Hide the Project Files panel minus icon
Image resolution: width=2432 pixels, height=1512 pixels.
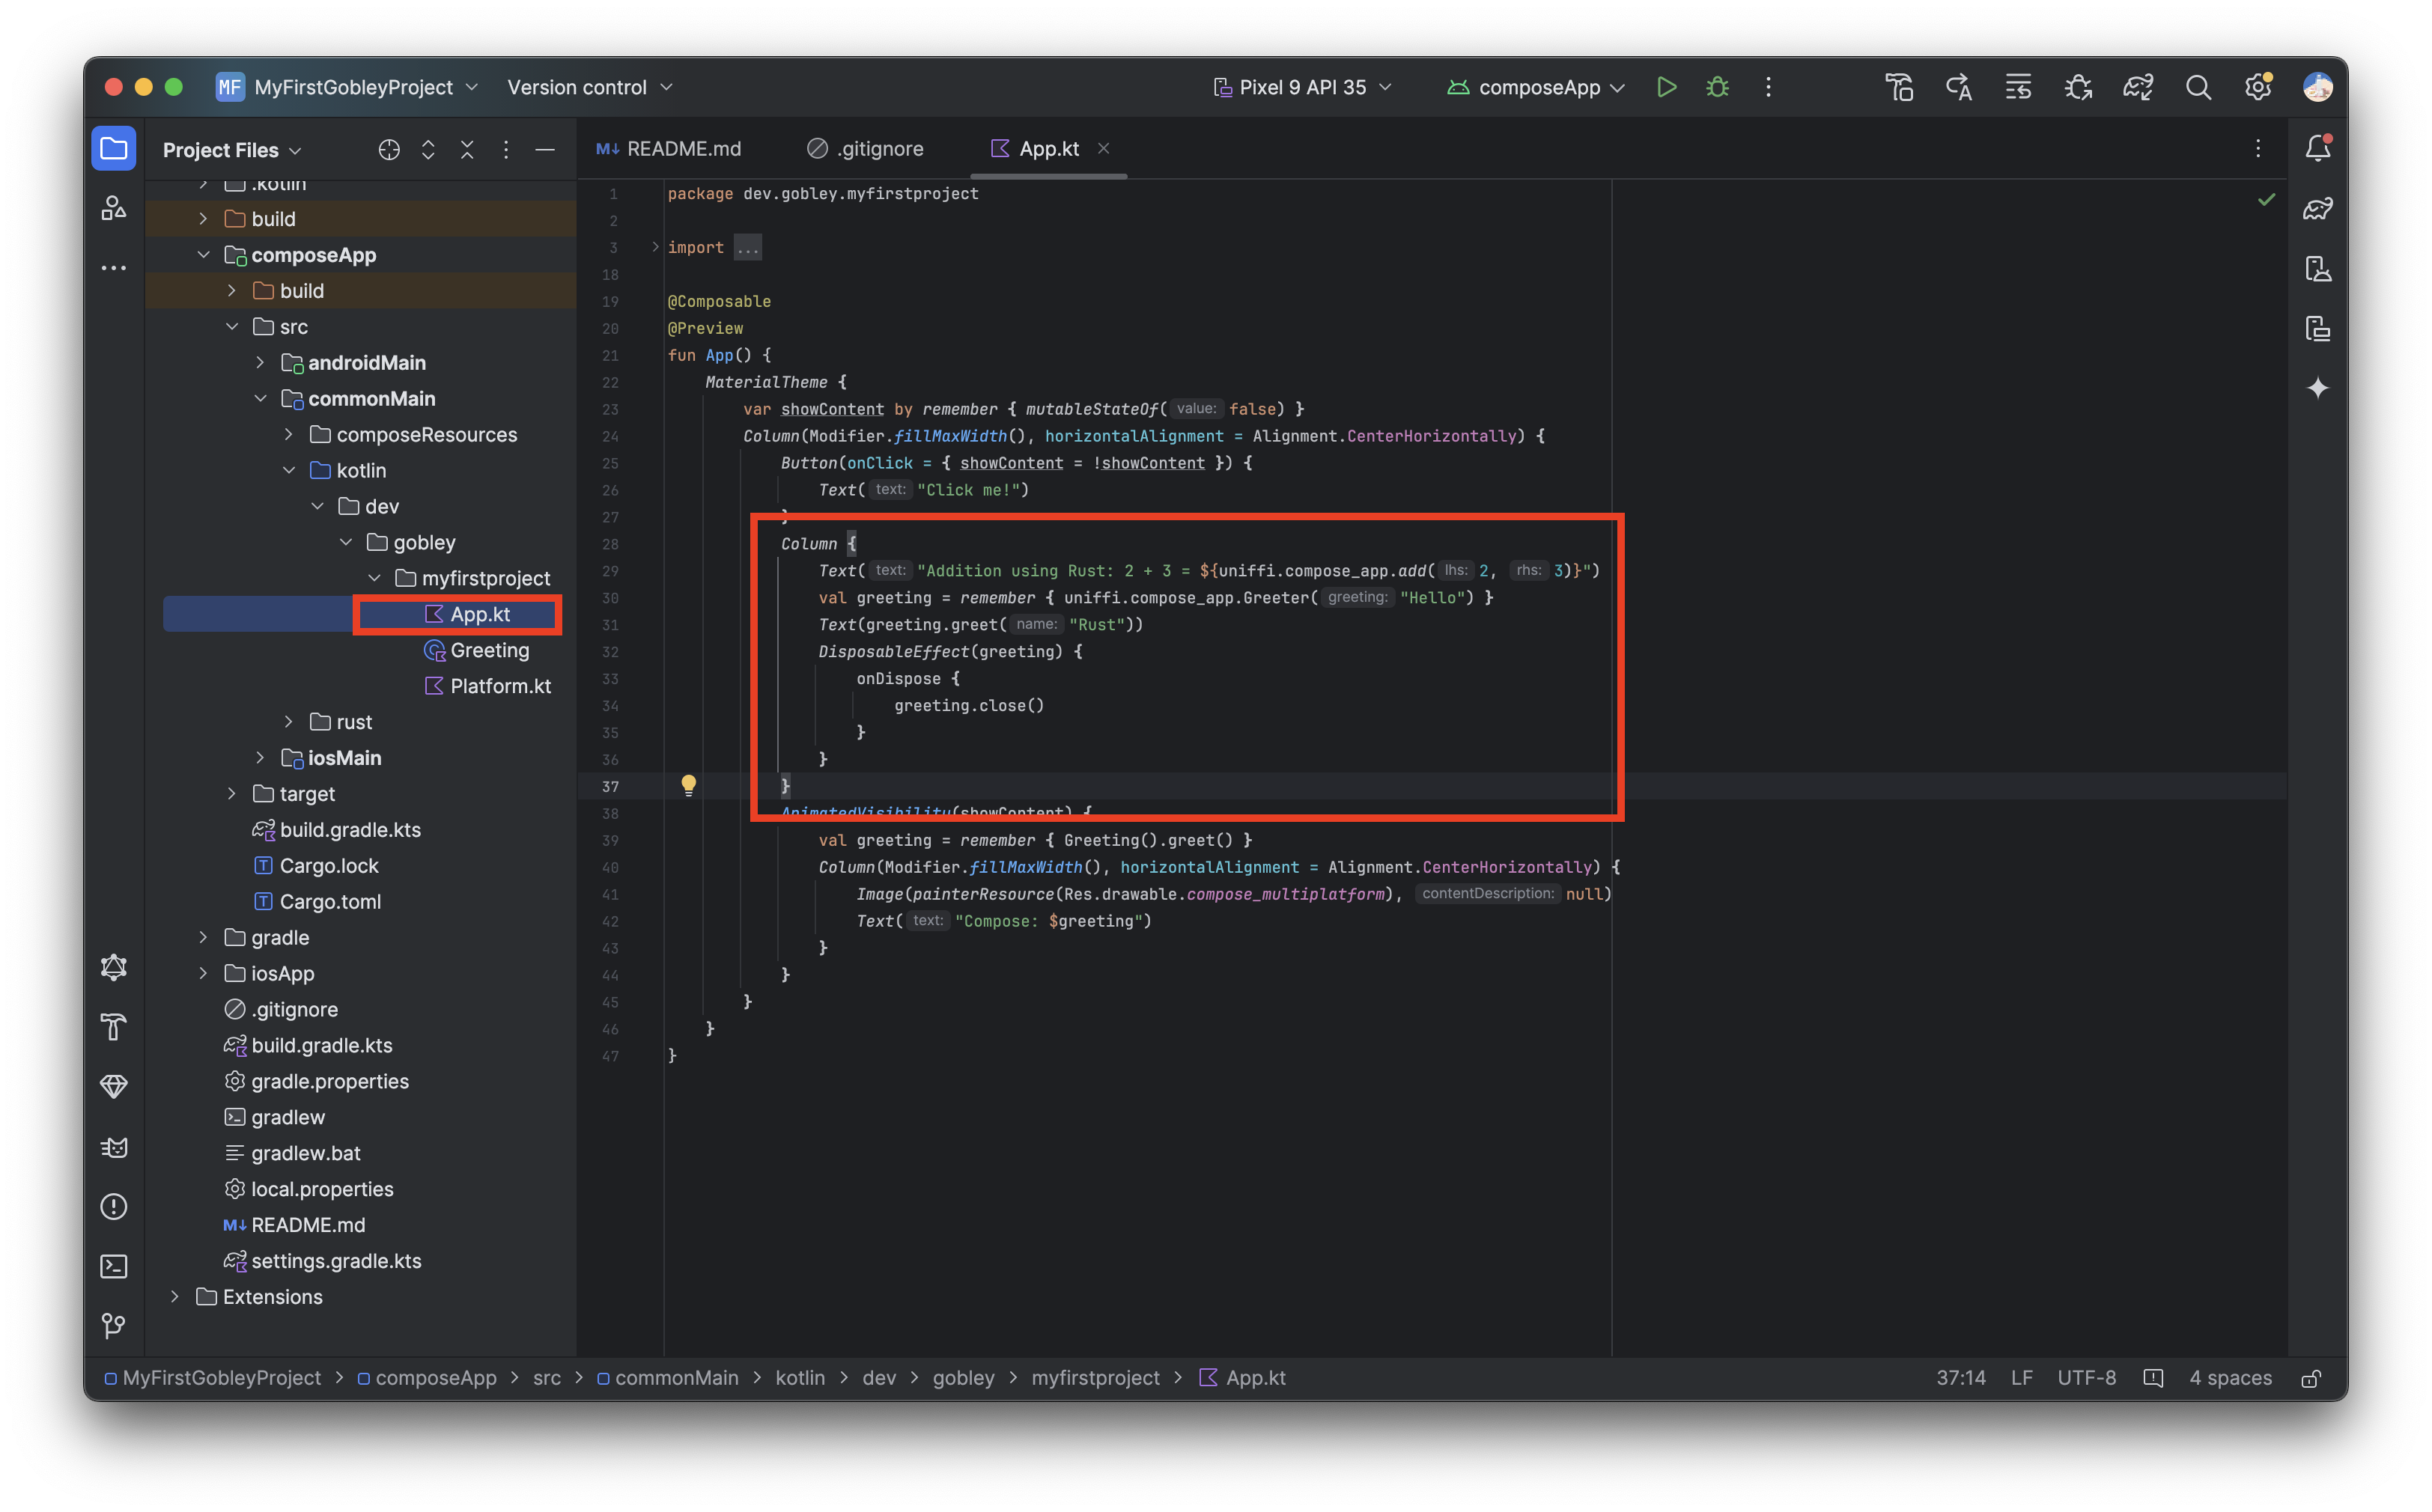545,150
